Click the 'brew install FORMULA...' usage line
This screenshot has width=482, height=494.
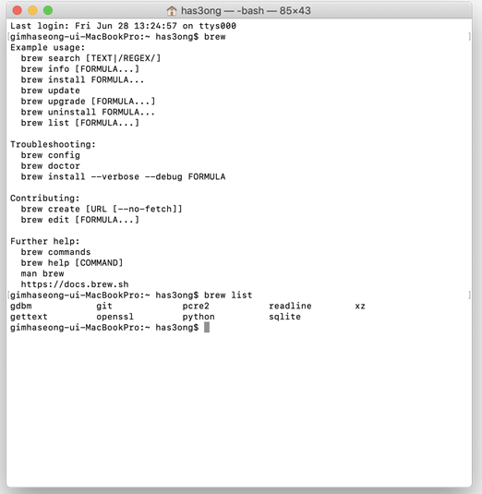(82, 79)
